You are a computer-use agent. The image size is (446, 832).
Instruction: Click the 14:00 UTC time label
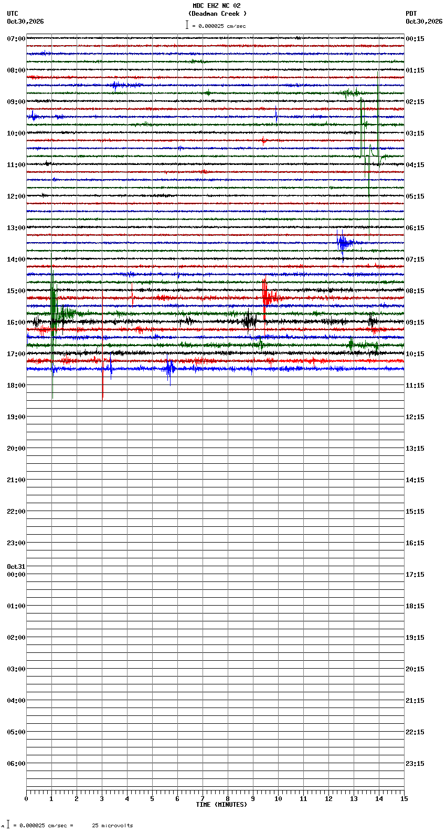pos(16,259)
